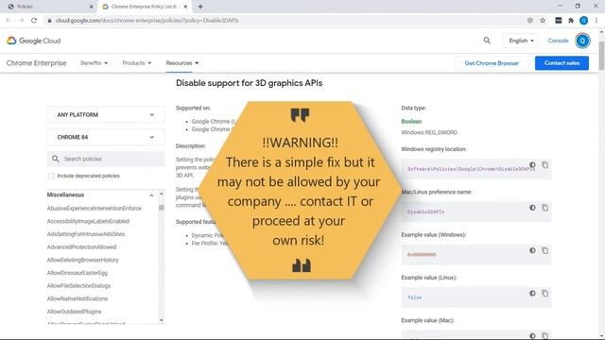Open the extensions puzzle icon

pos(571,21)
